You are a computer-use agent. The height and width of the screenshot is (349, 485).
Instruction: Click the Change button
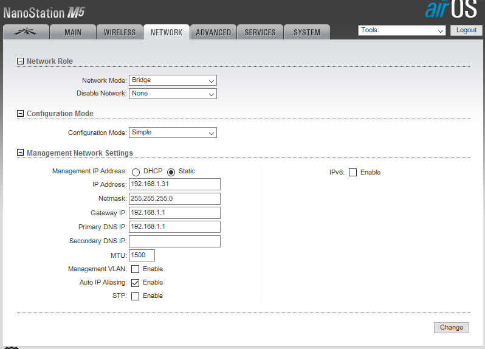click(452, 328)
